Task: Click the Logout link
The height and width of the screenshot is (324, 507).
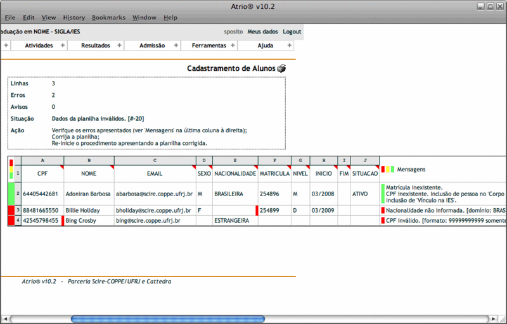Action: pyautogui.click(x=292, y=32)
